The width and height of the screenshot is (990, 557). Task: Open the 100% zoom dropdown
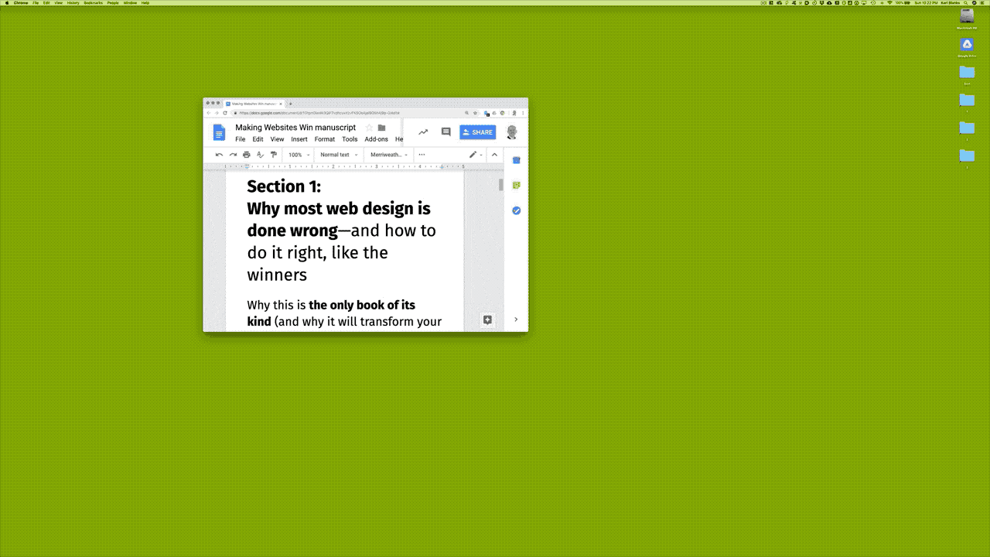click(x=299, y=155)
